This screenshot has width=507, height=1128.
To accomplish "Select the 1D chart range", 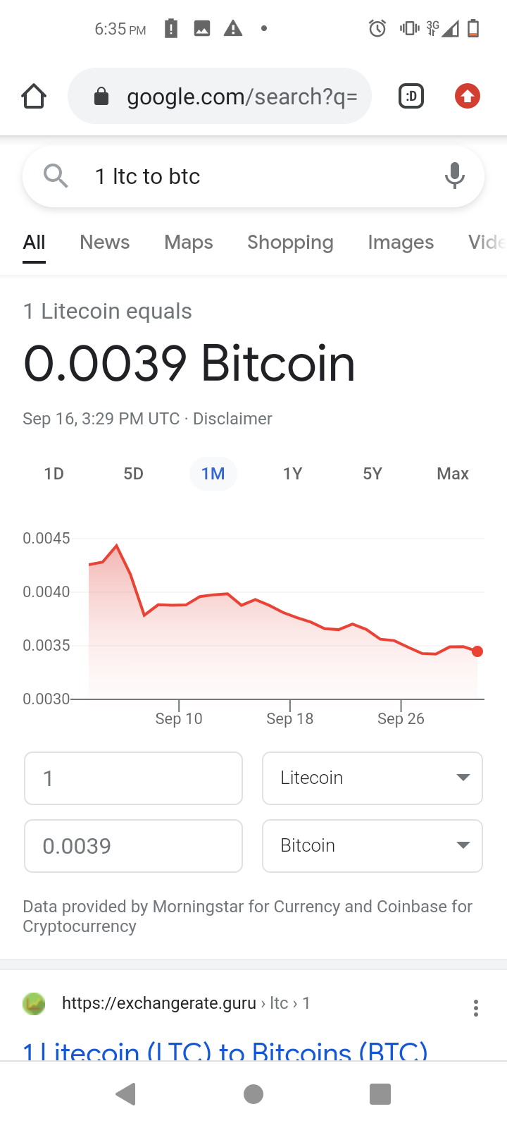I will (x=54, y=474).
